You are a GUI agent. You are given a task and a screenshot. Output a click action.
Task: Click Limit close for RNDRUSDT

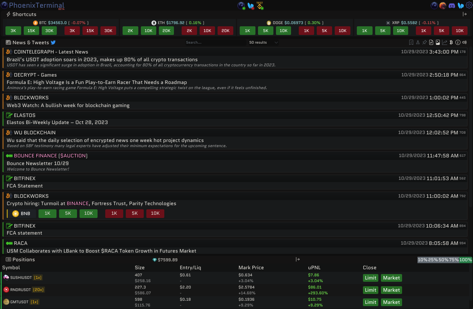pyautogui.click(x=370, y=290)
